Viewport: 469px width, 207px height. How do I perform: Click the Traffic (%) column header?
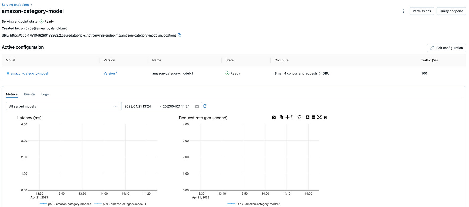pyautogui.click(x=429, y=60)
